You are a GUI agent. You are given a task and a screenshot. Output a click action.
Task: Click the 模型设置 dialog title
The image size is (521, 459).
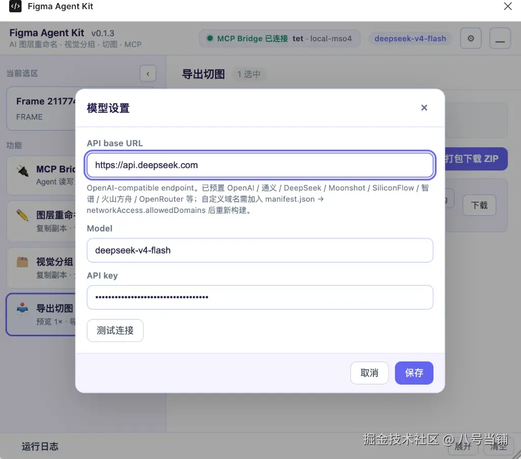click(108, 108)
